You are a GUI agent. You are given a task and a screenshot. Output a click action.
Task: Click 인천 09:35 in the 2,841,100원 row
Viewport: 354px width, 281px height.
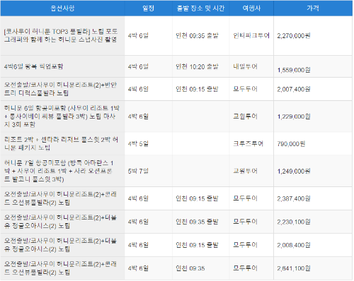coord(190,268)
